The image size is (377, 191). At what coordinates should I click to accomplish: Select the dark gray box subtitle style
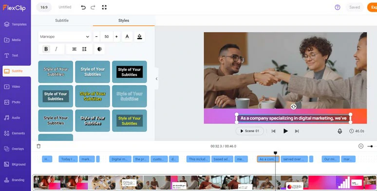click(56, 96)
